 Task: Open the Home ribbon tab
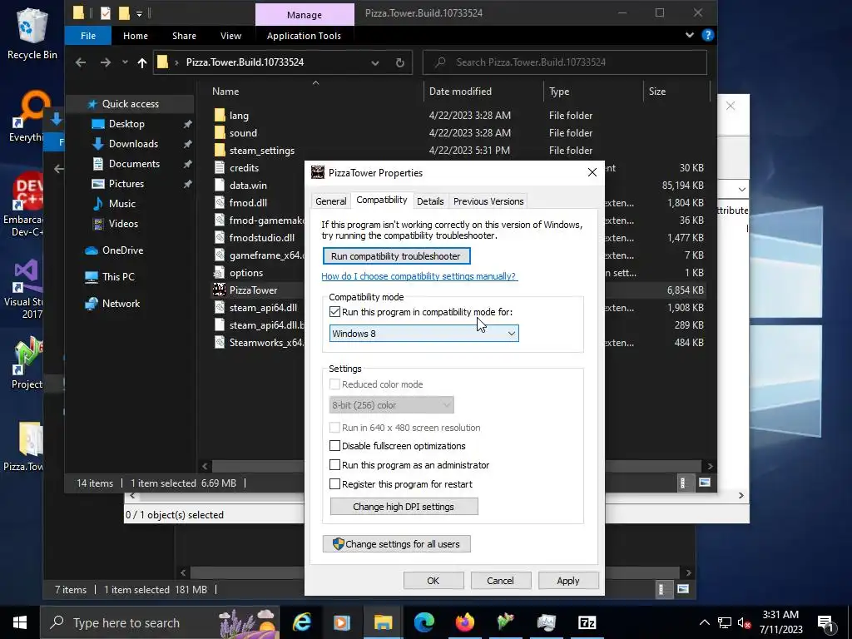point(136,36)
